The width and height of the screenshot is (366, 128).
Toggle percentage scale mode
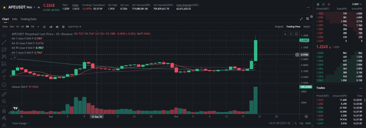click(295, 123)
